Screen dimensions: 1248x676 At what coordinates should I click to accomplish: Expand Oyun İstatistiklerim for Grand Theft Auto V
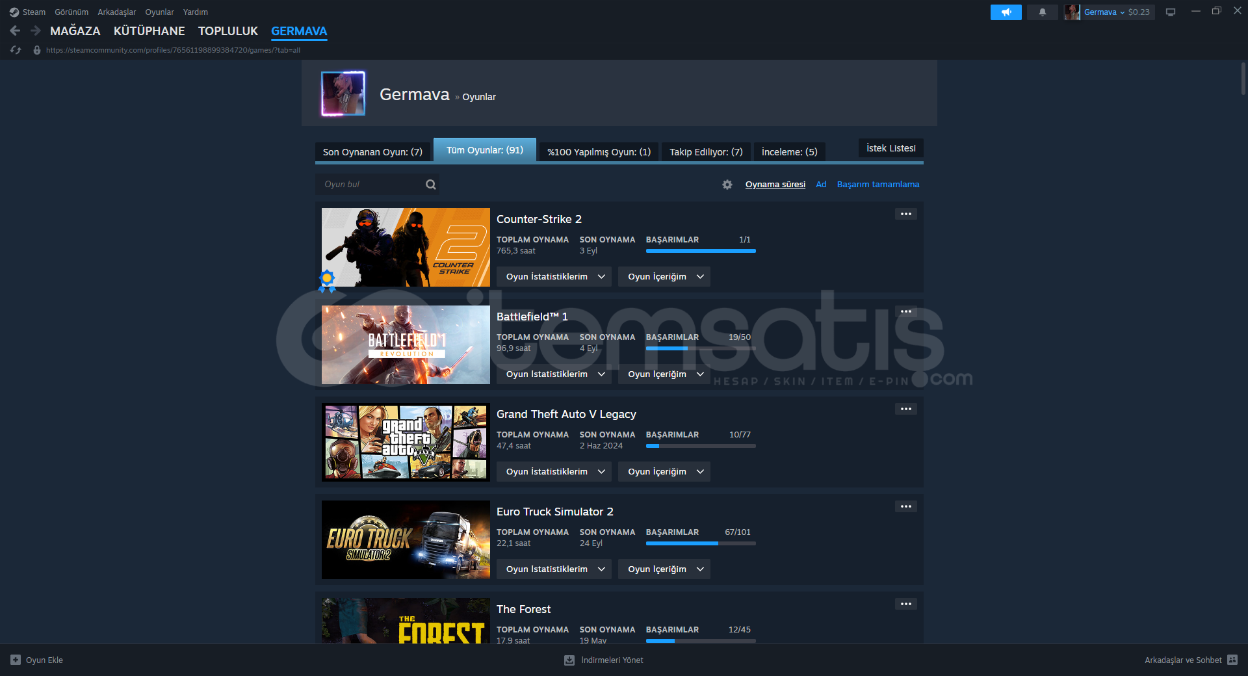point(554,471)
